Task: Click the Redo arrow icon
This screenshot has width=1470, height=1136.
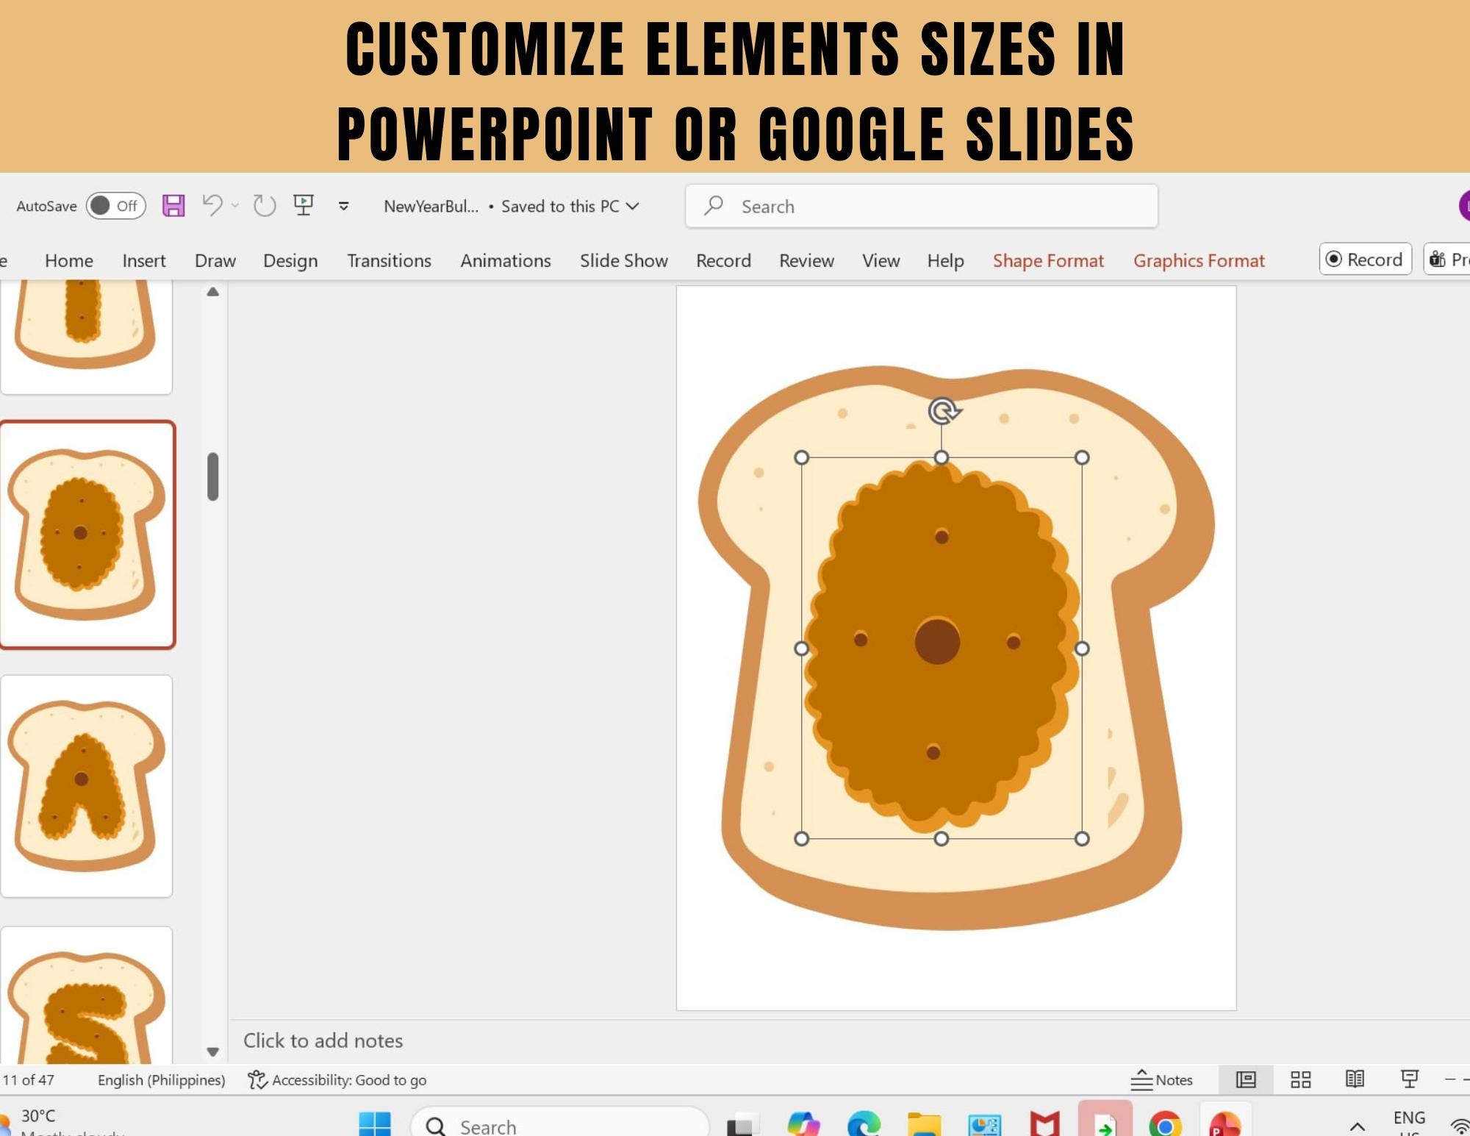Action: pos(264,206)
